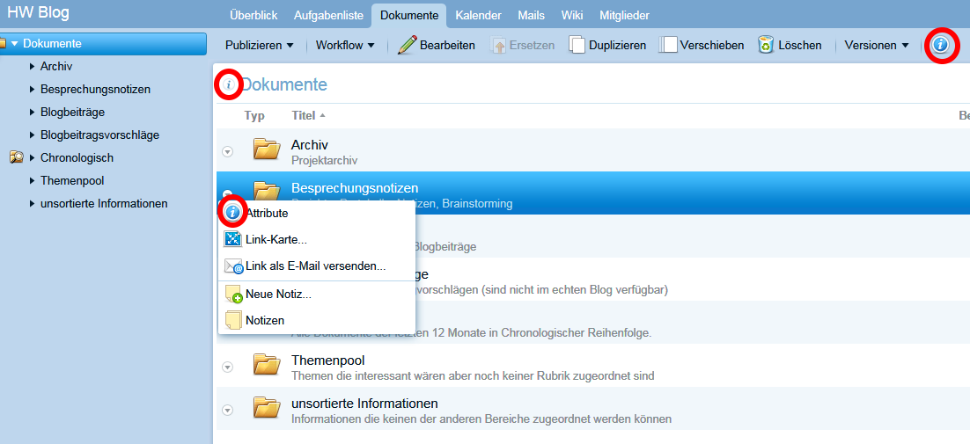
Task: Click the Archiv folder icon in list
Action: (x=267, y=150)
